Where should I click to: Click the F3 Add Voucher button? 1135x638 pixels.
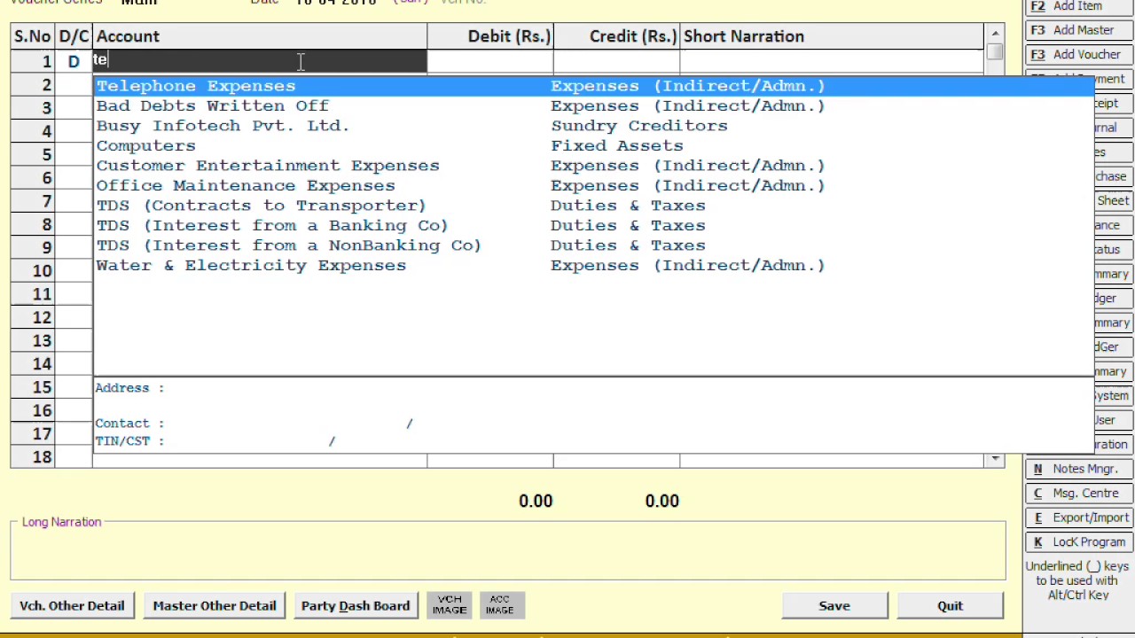coord(1078,55)
